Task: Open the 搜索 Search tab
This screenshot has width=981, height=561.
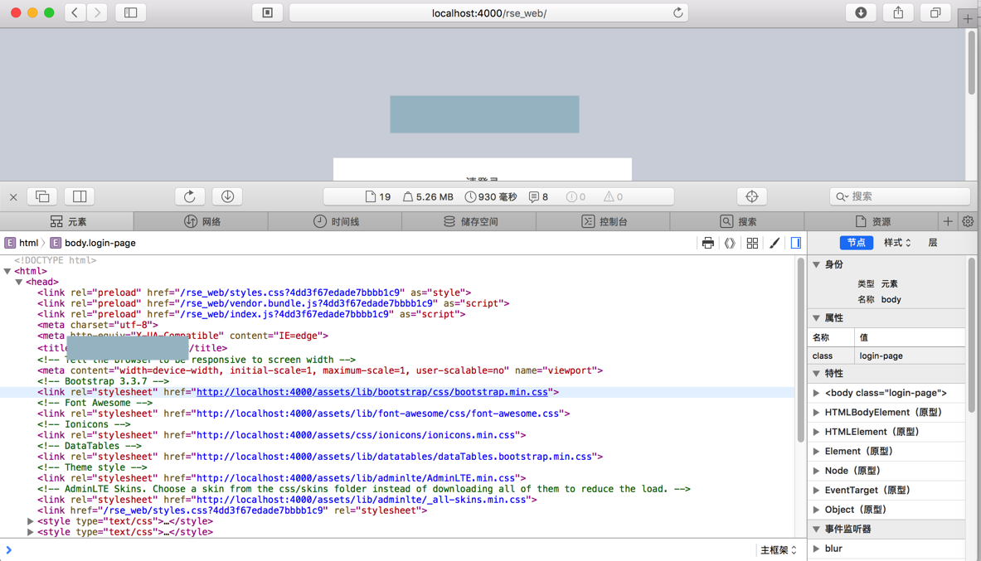Action: (737, 221)
